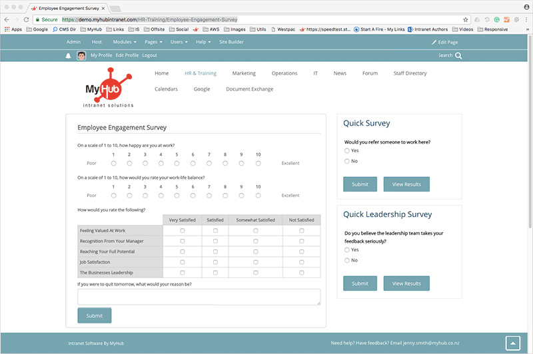
Task: Expand the Users dropdown menu
Action: tap(178, 42)
